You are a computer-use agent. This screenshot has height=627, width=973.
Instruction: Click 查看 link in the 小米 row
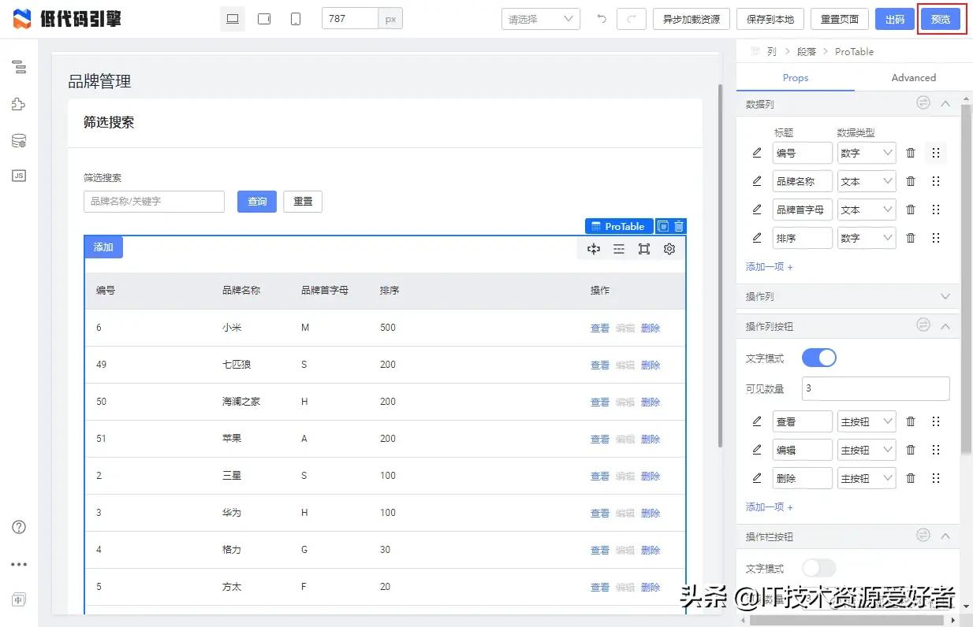pos(600,328)
